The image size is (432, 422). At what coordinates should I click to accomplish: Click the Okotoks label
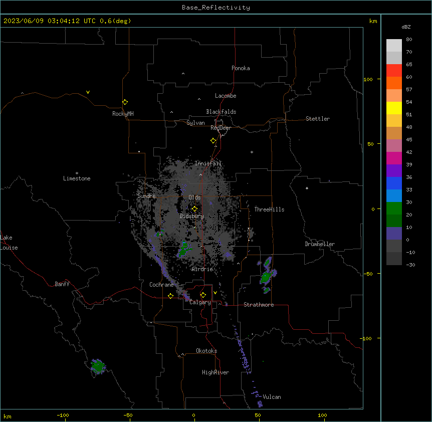click(206, 351)
